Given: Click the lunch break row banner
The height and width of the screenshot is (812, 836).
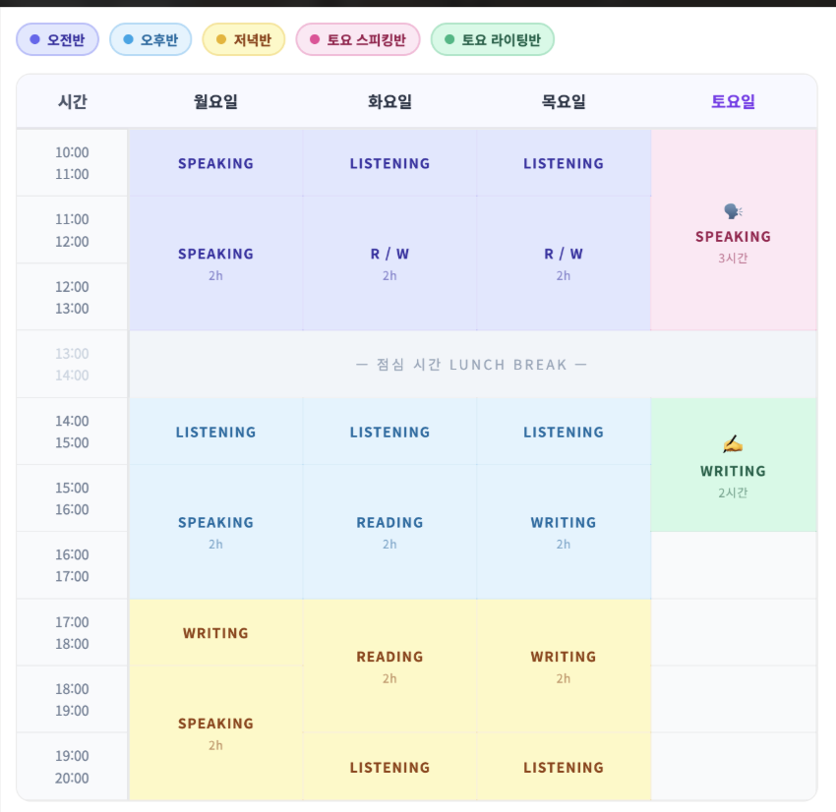Looking at the screenshot, I should pos(472,365).
